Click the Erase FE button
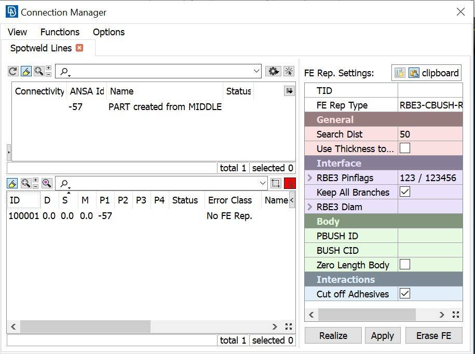The image size is (475, 354). pyautogui.click(x=433, y=336)
